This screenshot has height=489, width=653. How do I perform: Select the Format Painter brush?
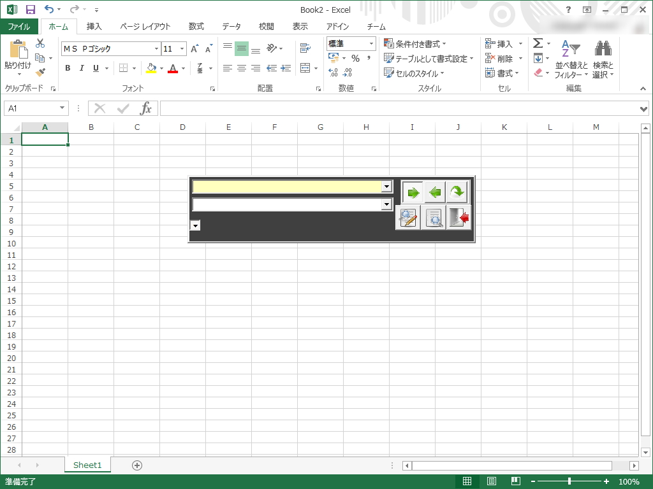click(x=40, y=73)
